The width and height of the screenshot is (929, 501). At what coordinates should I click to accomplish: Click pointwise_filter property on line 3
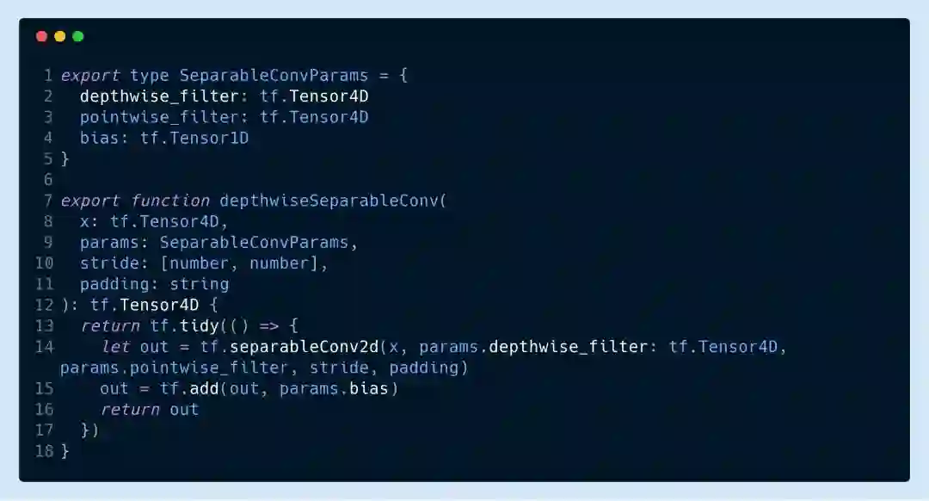[159, 117]
